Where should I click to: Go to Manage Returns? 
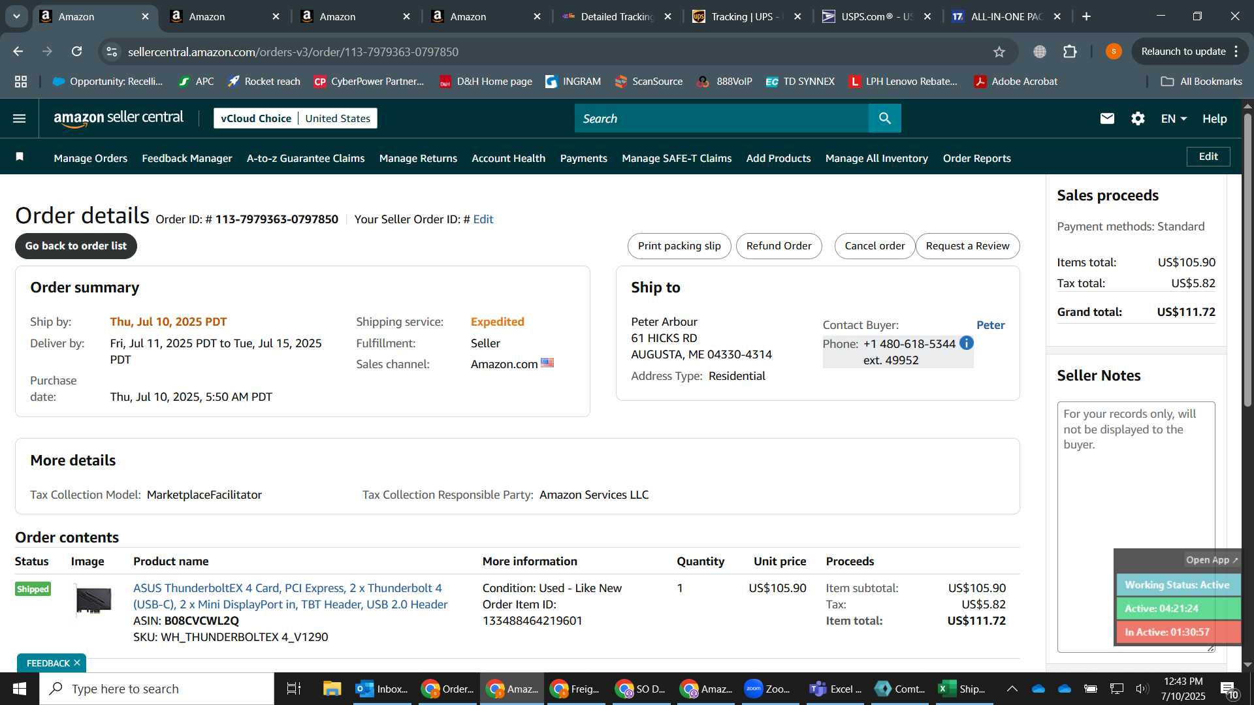418,158
